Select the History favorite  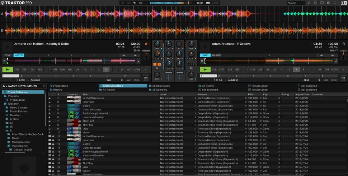57,90
